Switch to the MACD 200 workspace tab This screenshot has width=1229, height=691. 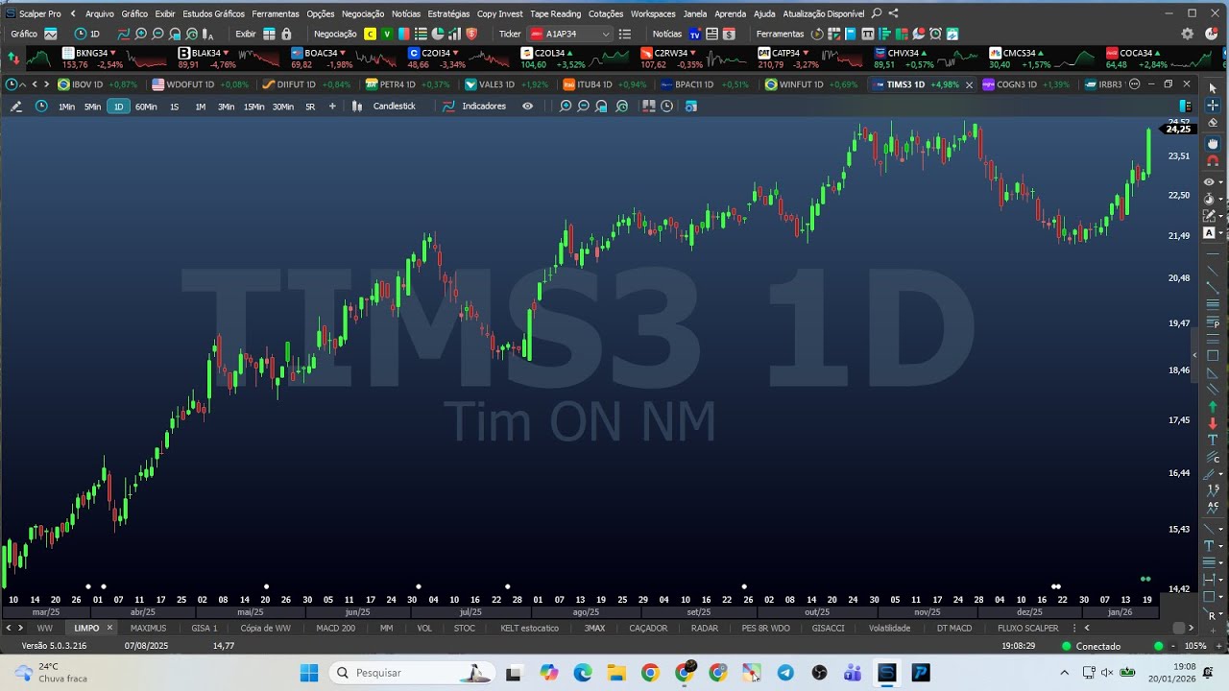335,629
